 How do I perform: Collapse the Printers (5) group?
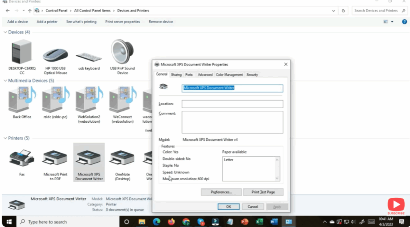click(x=5, y=138)
